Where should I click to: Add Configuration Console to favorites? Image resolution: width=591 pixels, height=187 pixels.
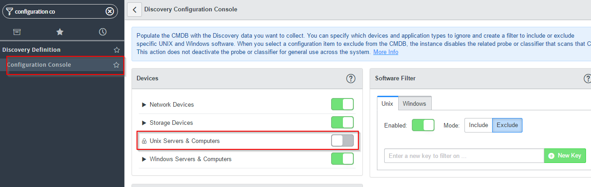(x=117, y=65)
